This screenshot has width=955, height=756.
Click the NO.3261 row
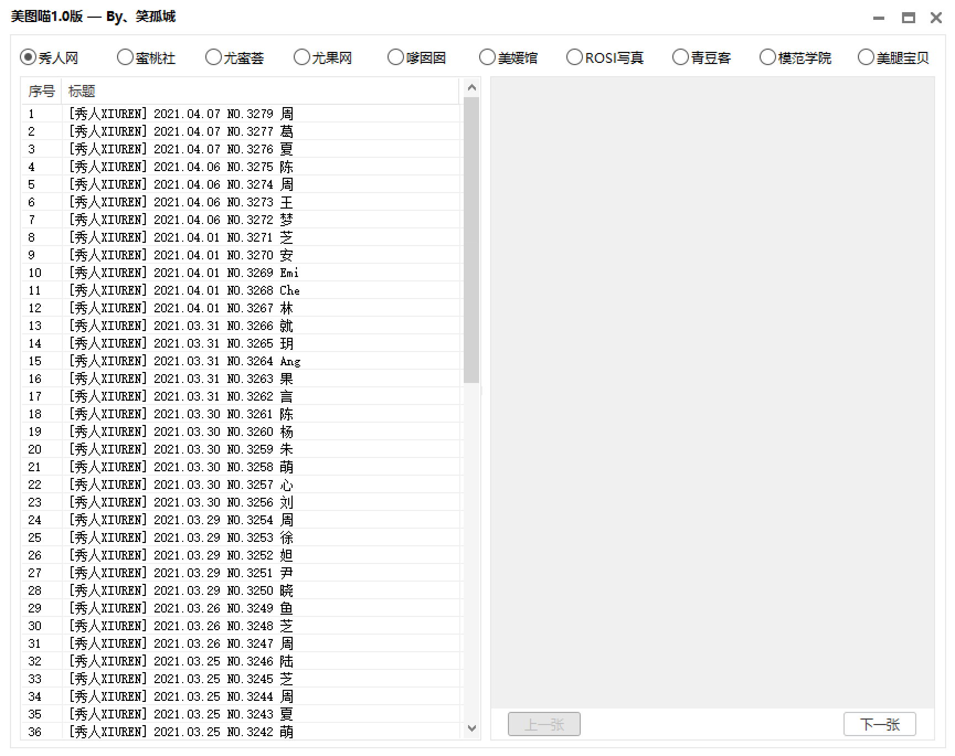pos(241,414)
